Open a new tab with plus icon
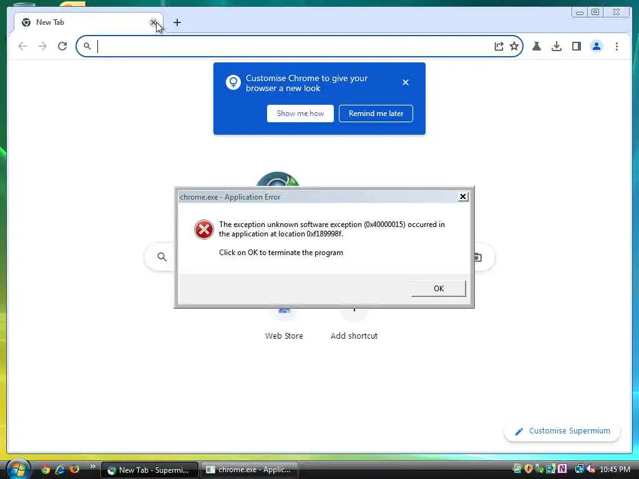Screen dimensions: 639x479 [x=177, y=22]
